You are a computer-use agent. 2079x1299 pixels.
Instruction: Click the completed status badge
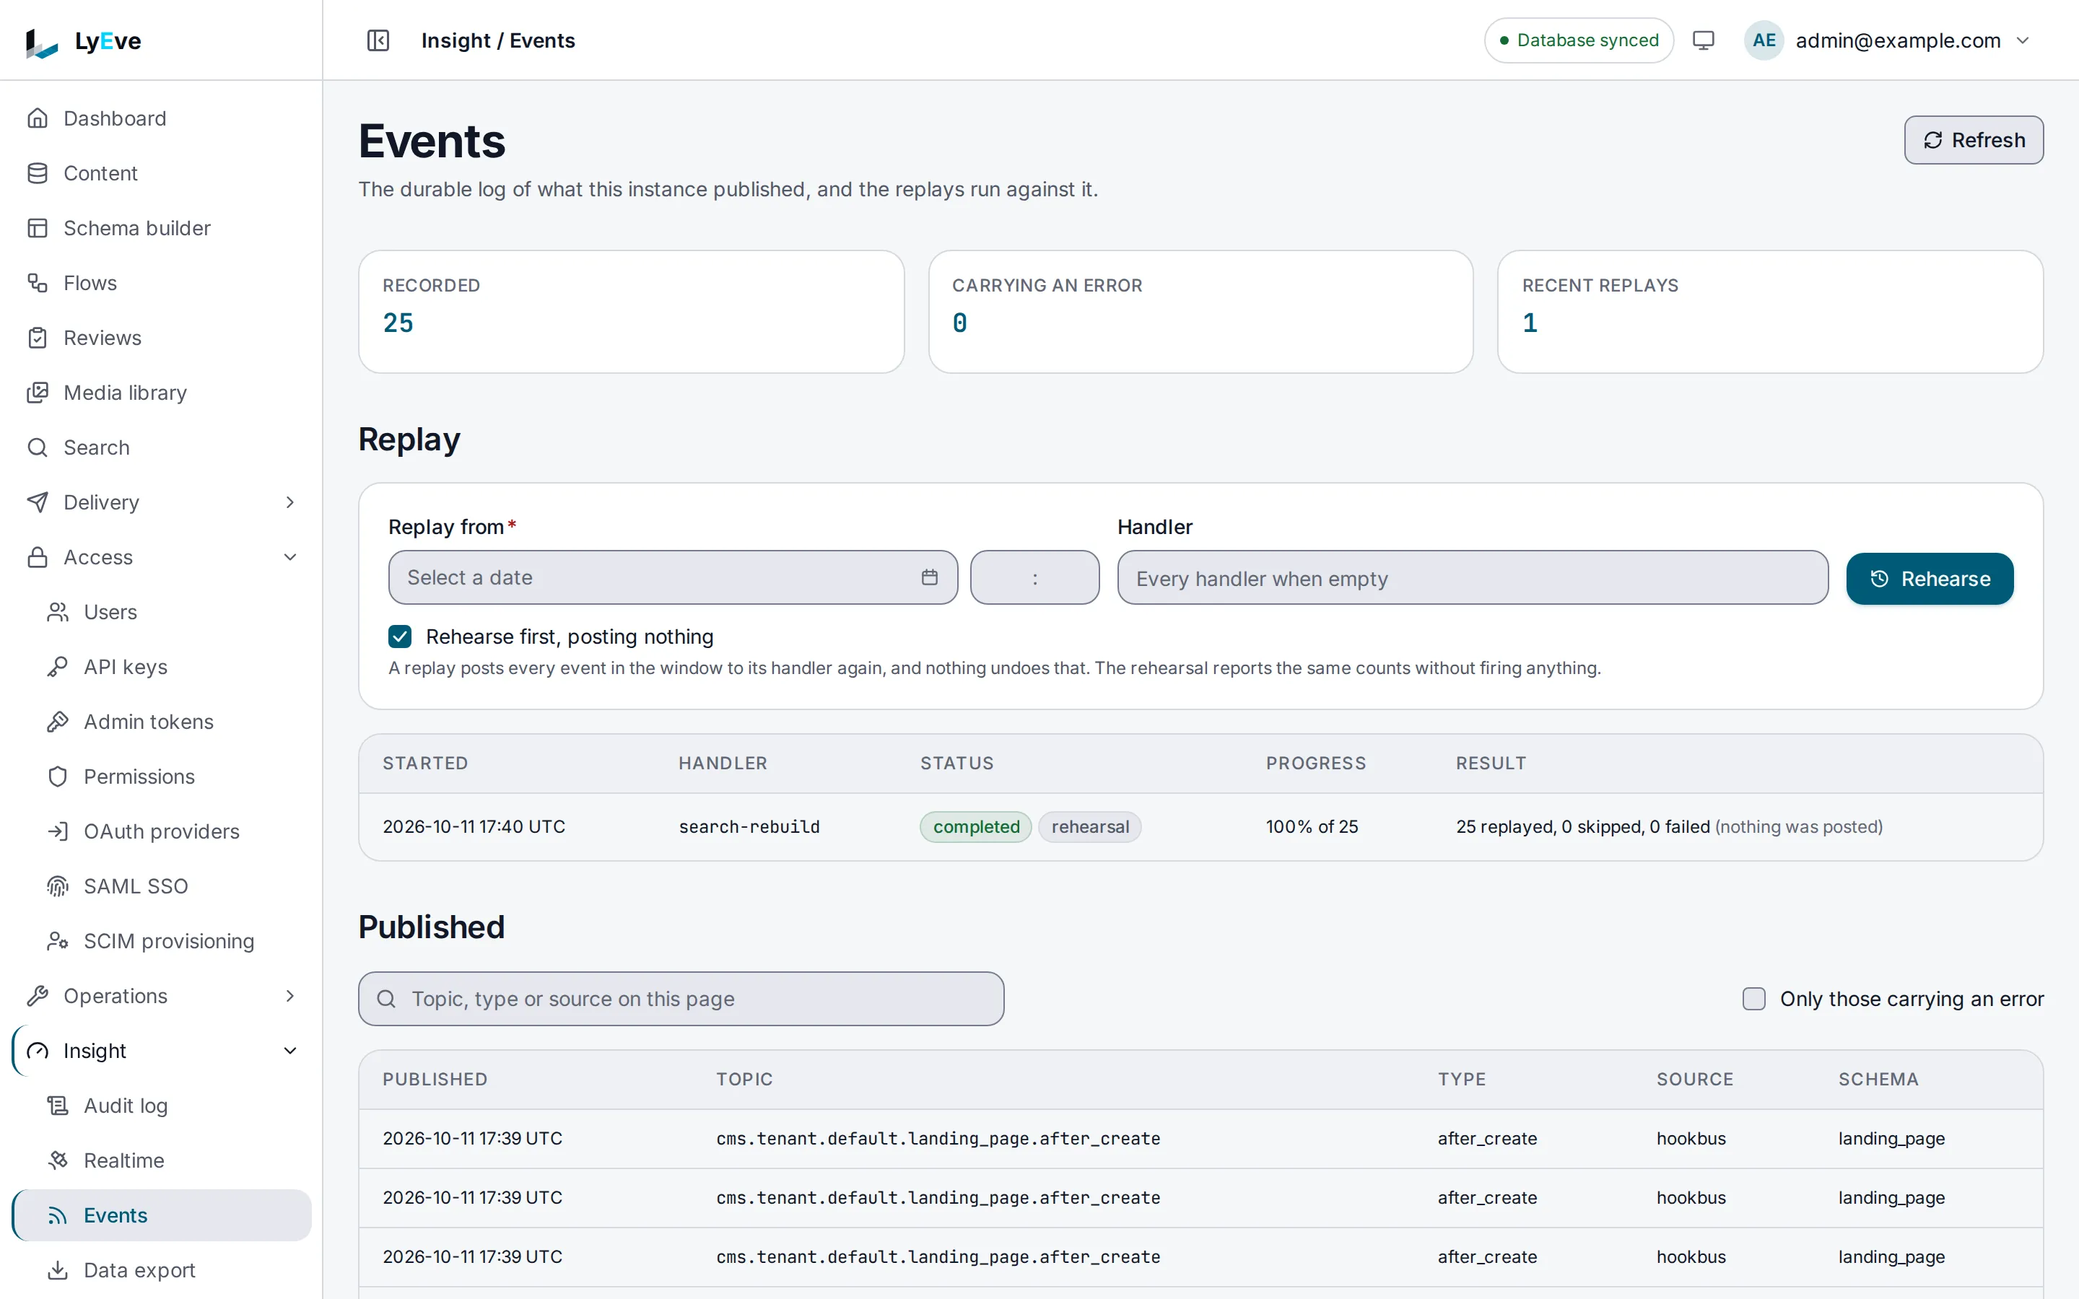click(x=976, y=826)
